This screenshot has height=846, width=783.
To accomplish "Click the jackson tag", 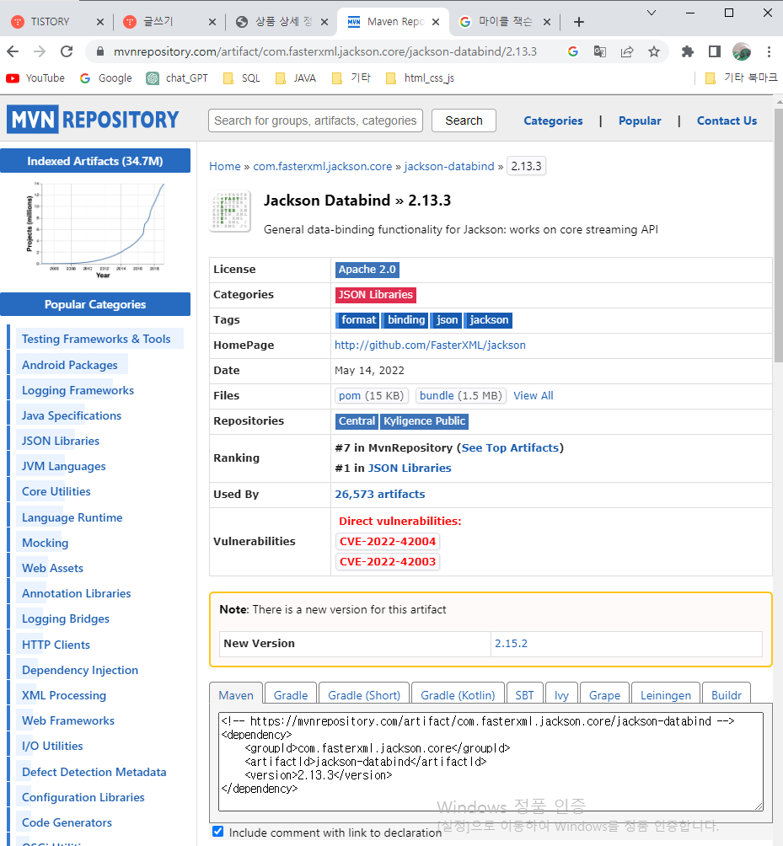I will coord(489,320).
